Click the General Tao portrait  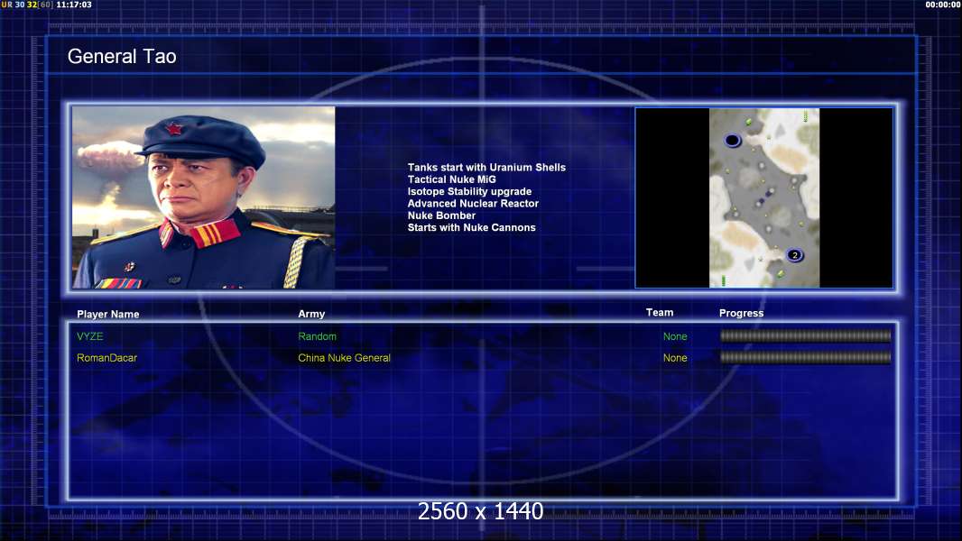click(203, 197)
